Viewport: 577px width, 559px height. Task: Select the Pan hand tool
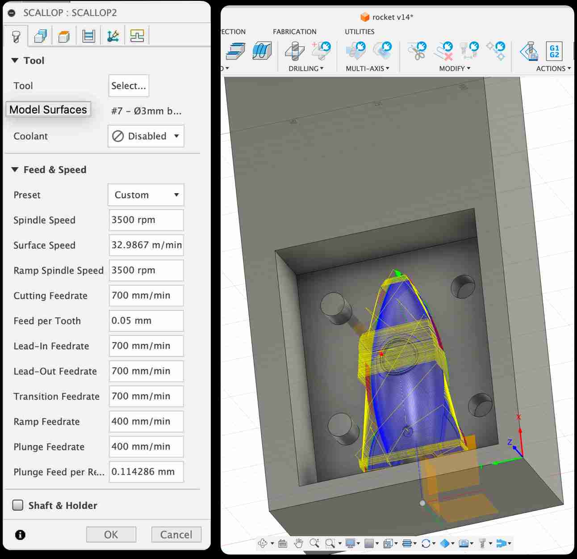coord(298,543)
